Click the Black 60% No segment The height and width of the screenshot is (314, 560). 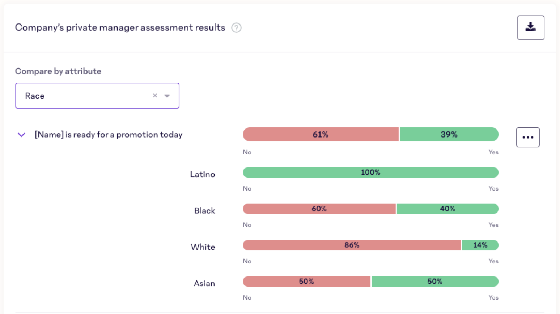319,209
